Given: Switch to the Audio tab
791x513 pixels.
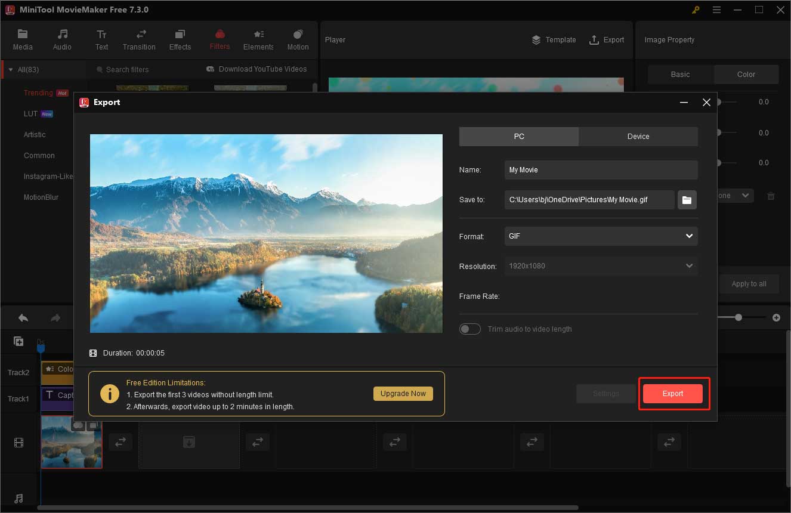Looking at the screenshot, I should click(x=62, y=39).
